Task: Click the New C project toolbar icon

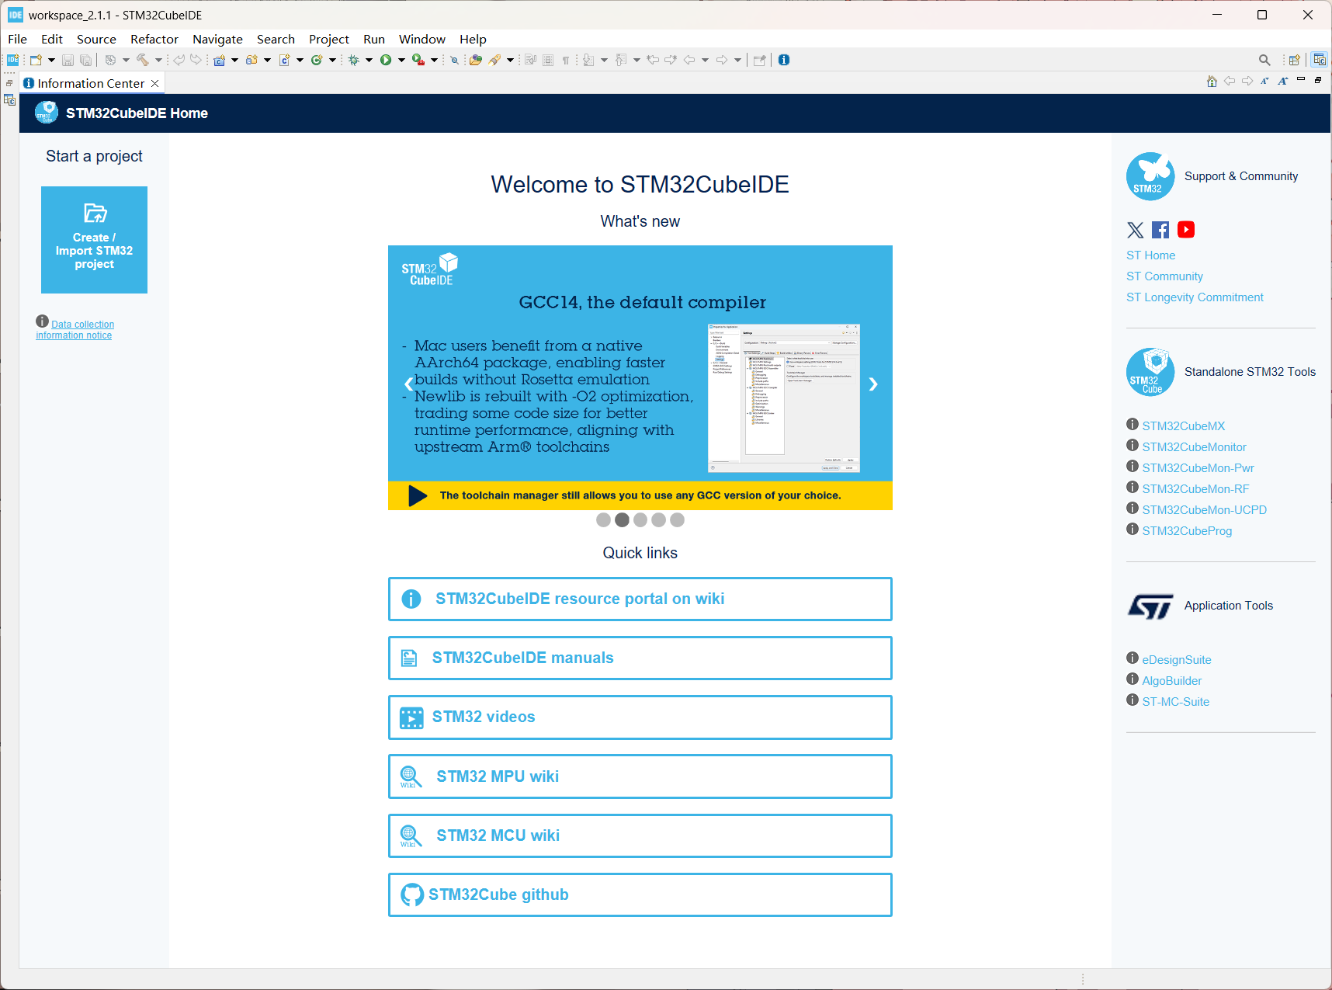Action: (220, 60)
